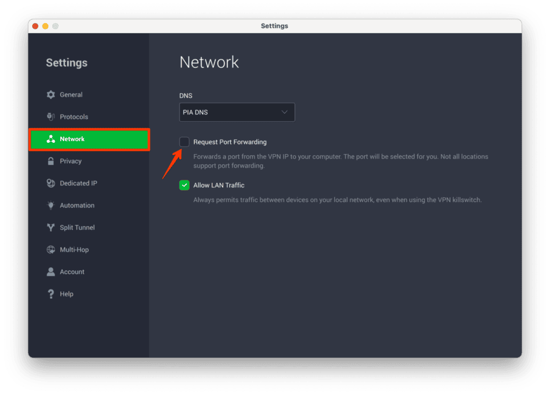Click the Multi-Hop globe icon

click(51, 250)
